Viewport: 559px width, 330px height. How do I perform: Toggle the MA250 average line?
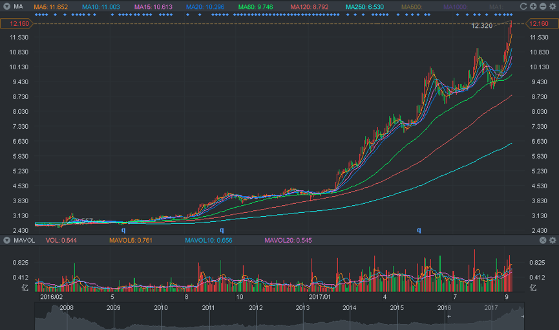click(x=364, y=6)
